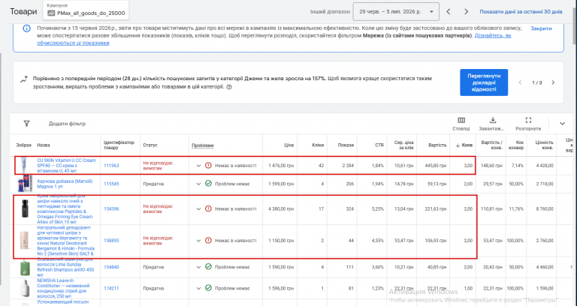Click the filter funnel icon
Viewport: 577px width, 306px height.
click(26, 124)
